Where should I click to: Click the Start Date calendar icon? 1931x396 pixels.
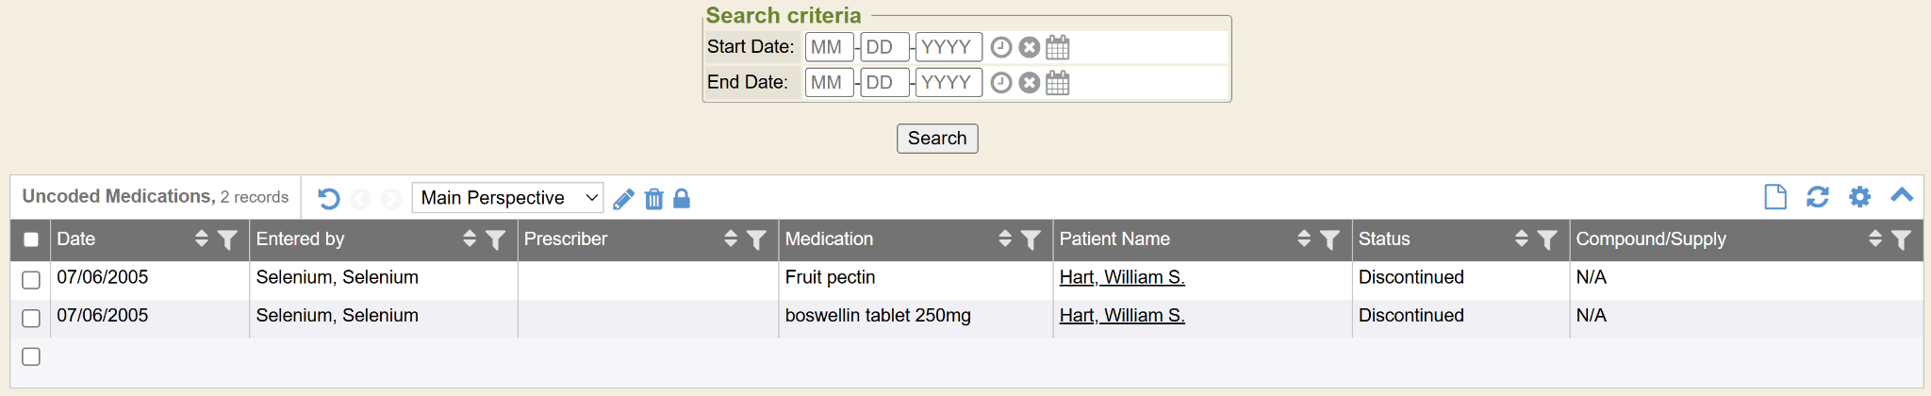(1058, 47)
